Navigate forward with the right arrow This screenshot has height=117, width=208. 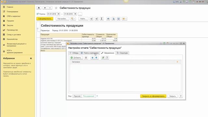click(50, 8)
